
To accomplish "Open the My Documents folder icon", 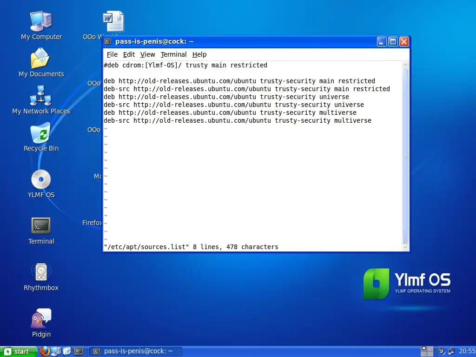I will 41,63.
